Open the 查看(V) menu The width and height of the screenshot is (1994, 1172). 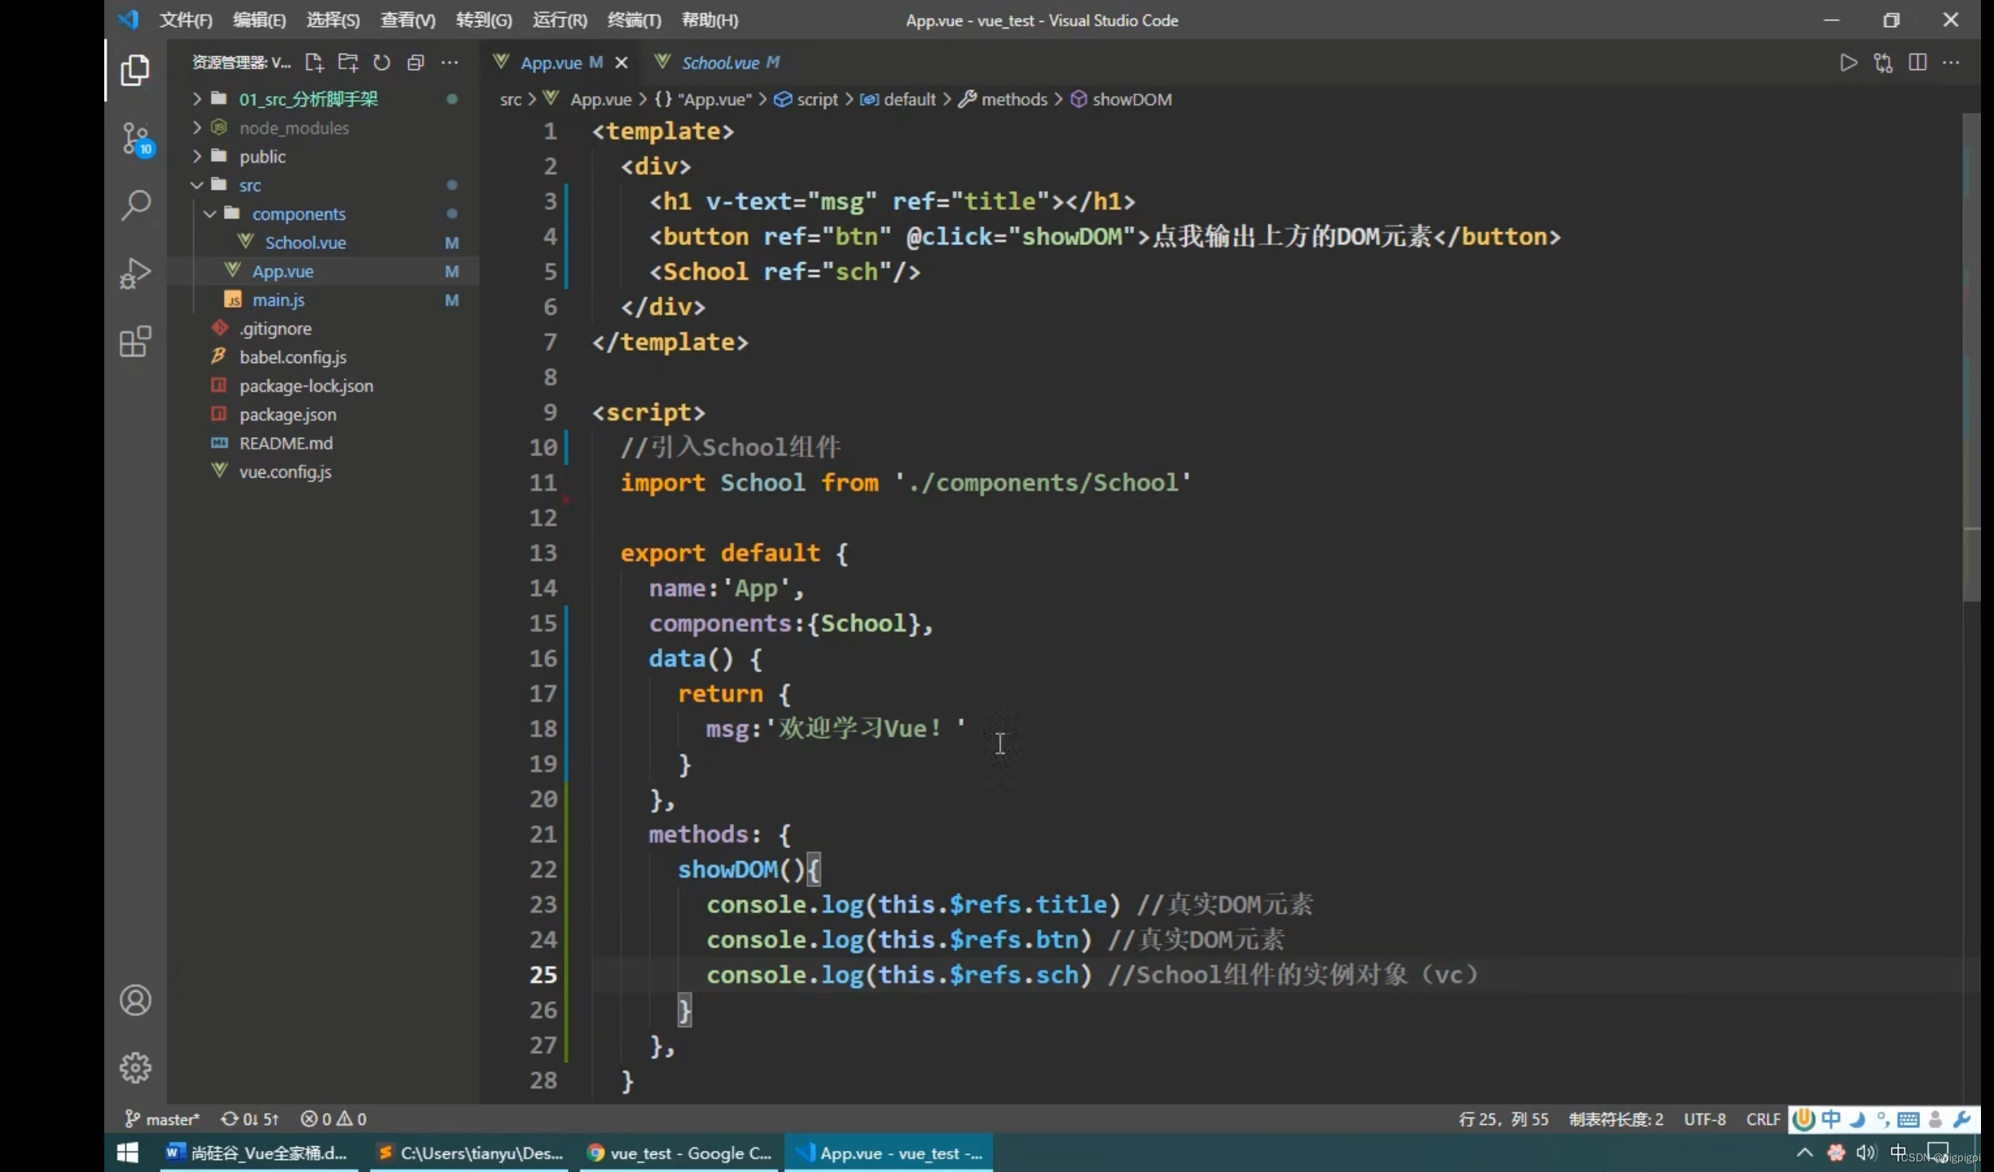[x=407, y=20]
